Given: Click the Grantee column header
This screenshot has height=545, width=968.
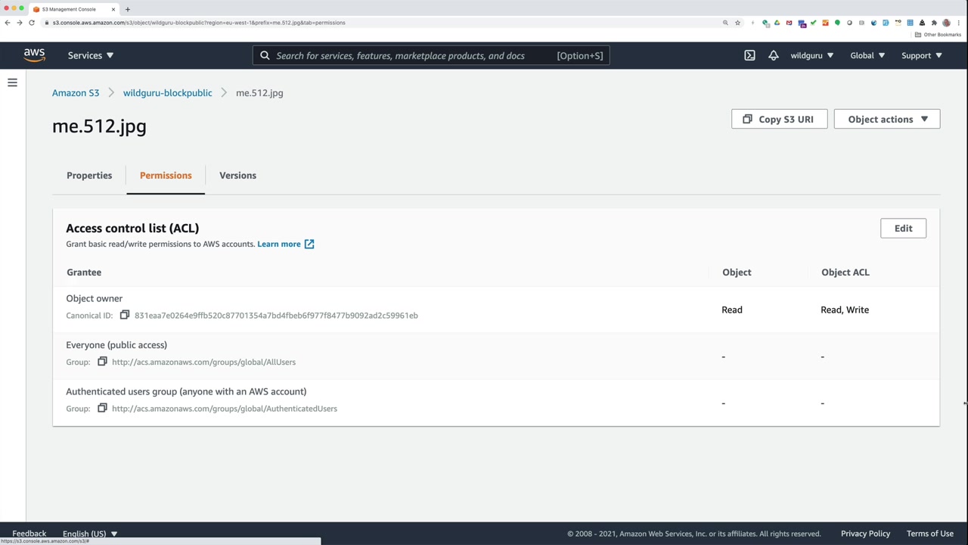Looking at the screenshot, I should 84,272.
